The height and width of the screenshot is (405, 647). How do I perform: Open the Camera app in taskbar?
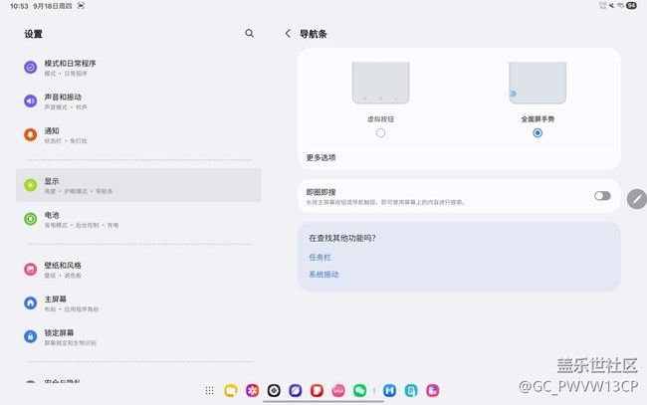point(274,391)
